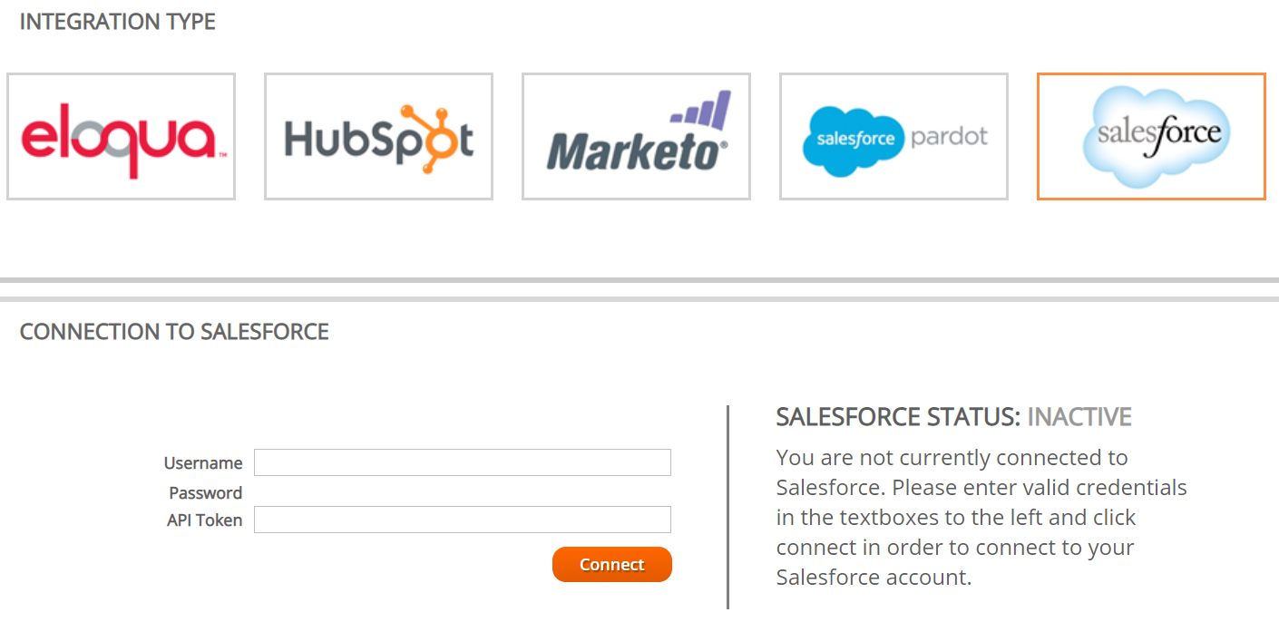This screenshot has height=622, width=1279.
Task: Click the INACTIVE status indicator text
Action: pos(1079,417)
